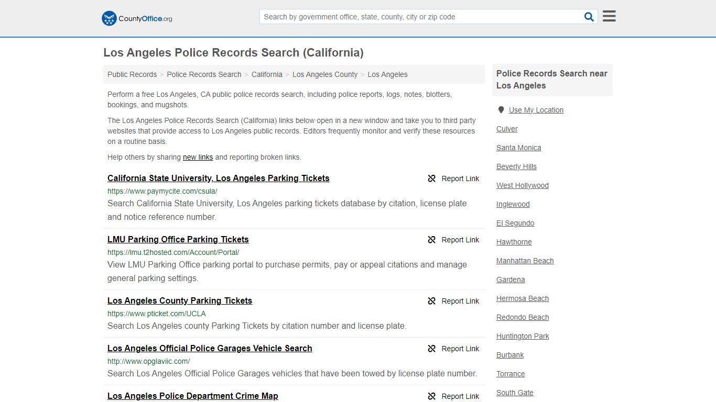Open California breadcrumb

267,74
